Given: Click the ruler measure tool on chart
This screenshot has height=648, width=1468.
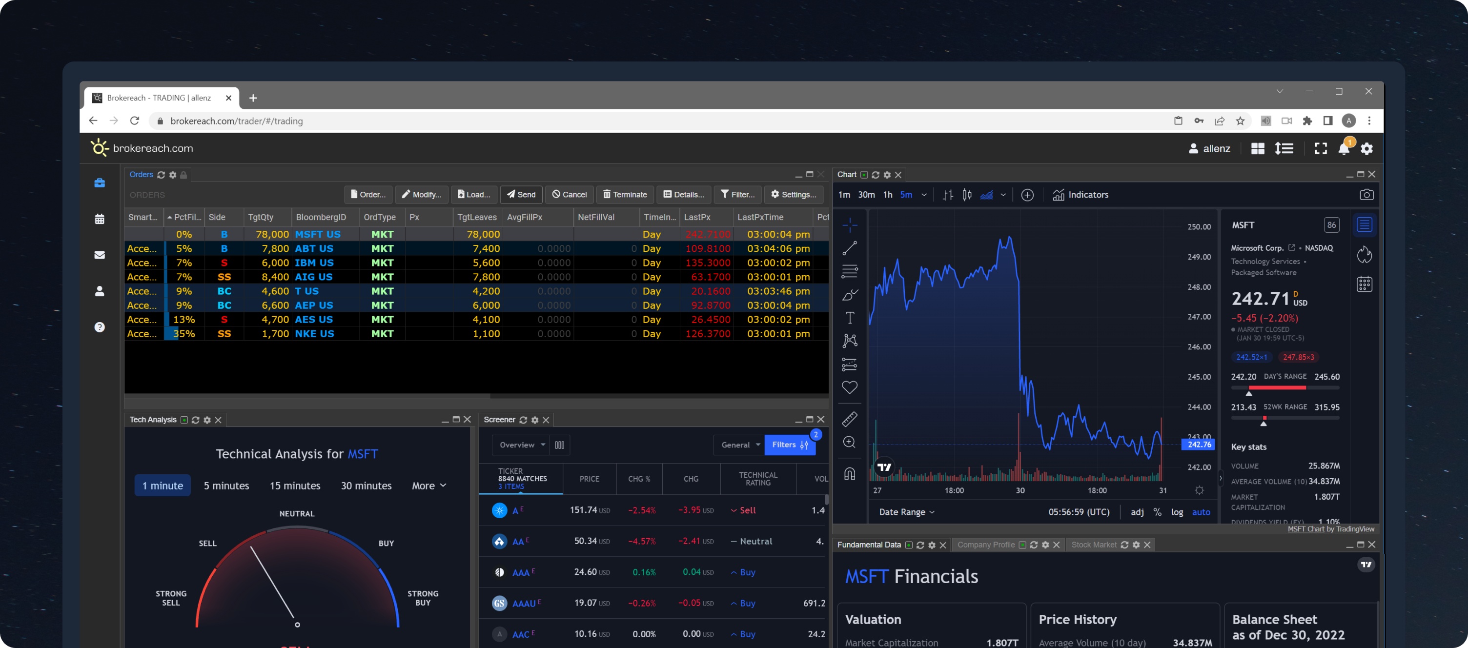Looking at the screenshot, I should coord(849,420).
